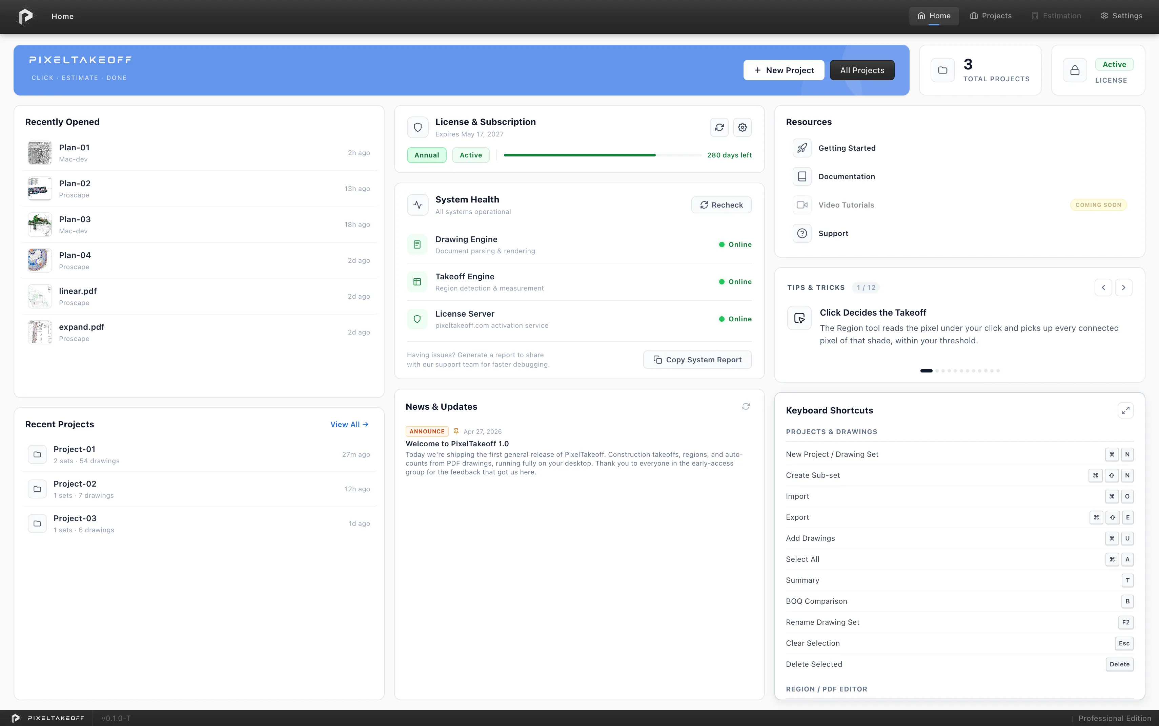
Task: Open license settings gear icon
Action: click(743, 127)
